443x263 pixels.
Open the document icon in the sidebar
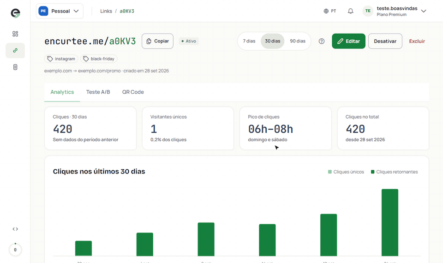(x=15, y=67)
